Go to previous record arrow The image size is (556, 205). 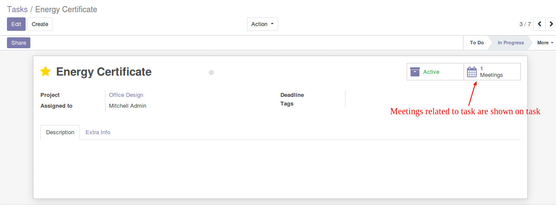[x=539, y=24]
